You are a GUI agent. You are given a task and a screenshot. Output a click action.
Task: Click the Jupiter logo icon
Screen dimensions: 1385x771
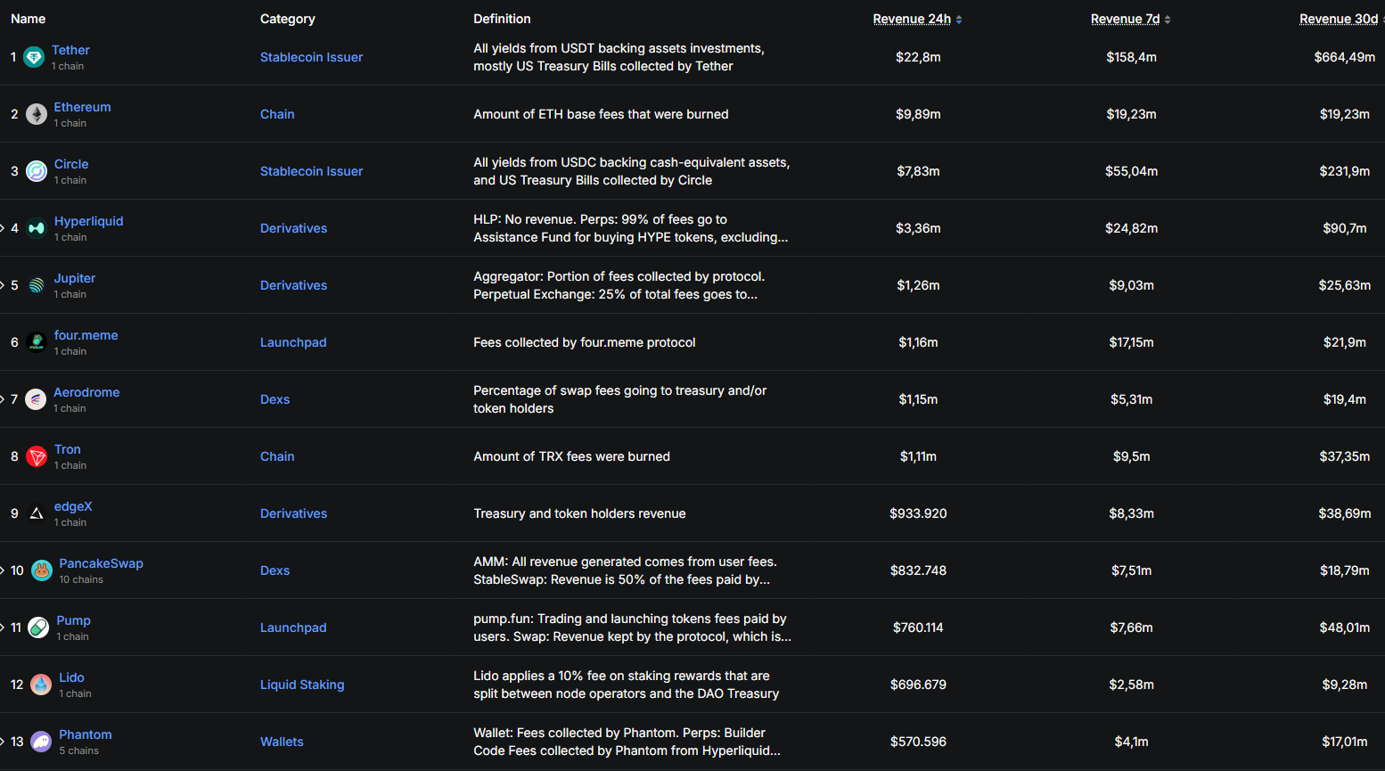(x=37, y=285)
